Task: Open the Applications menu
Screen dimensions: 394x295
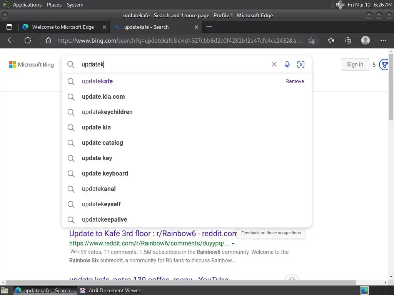Action: [x=27, y=5]
